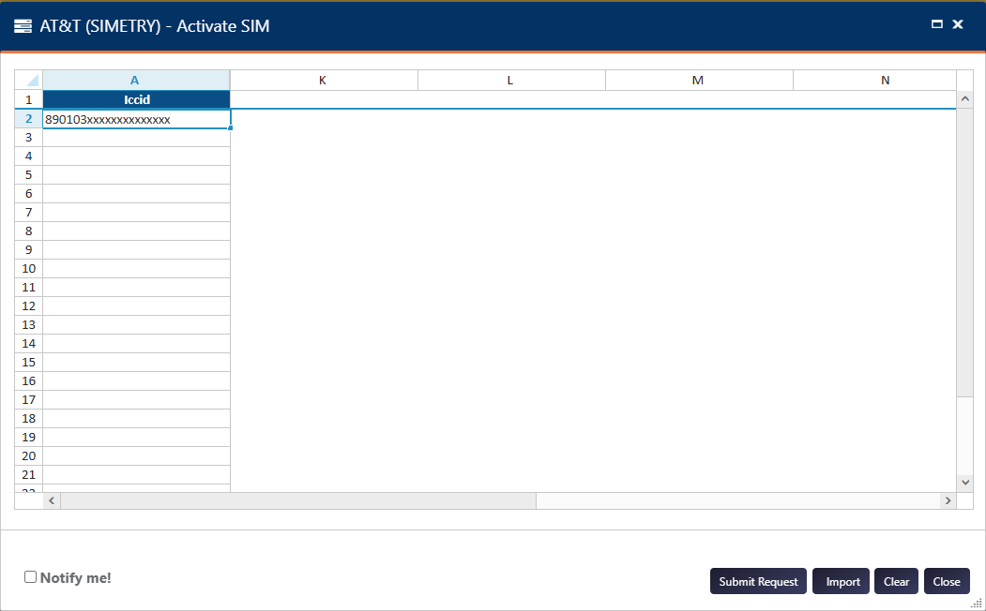Screen dimensions: 986x611
Task: Click empty Iccid cell in row 3
Action: (x=136, y=138)
